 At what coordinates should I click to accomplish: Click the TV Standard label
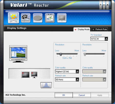[x=96, y=35]
